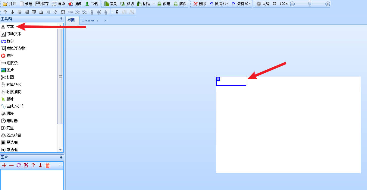The height and width of the screenshot is (190, 367).
Task: Click the zoom slider handle
Action: (x=310, y=4)
